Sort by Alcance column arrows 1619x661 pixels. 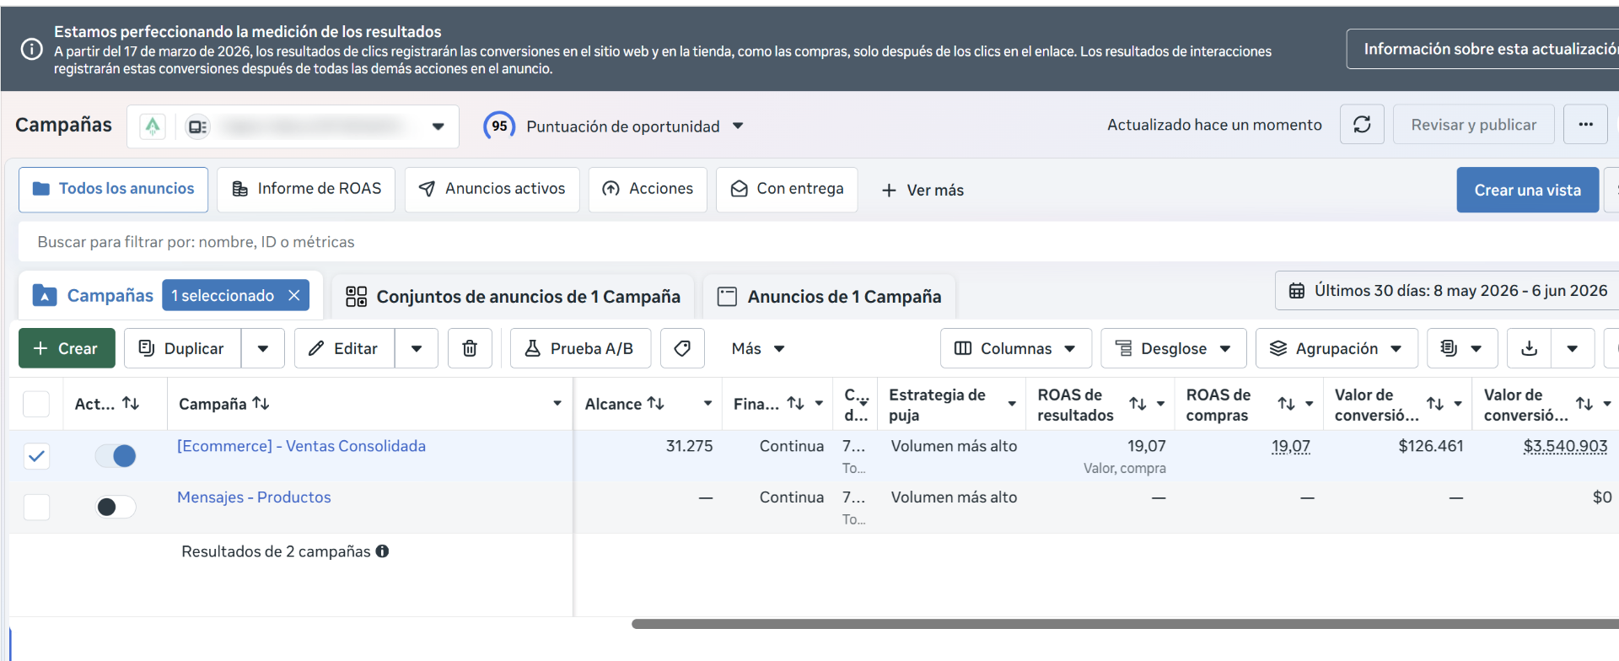656,403
